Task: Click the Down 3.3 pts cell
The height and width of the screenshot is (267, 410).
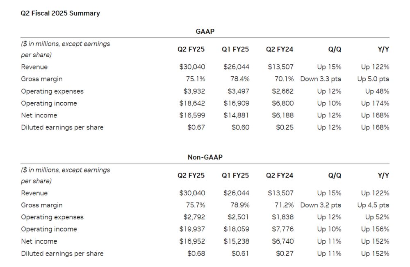Action: 321,79
